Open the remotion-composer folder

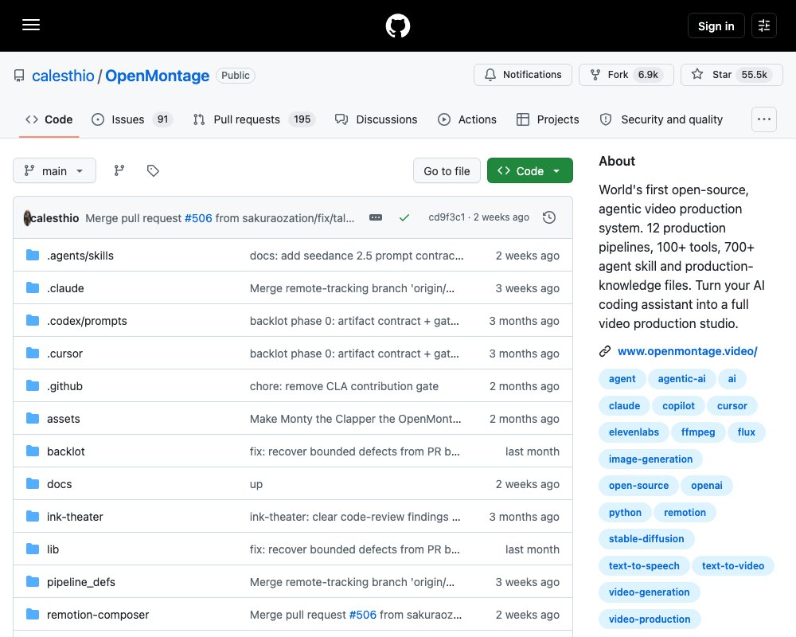tap(98, 615)
